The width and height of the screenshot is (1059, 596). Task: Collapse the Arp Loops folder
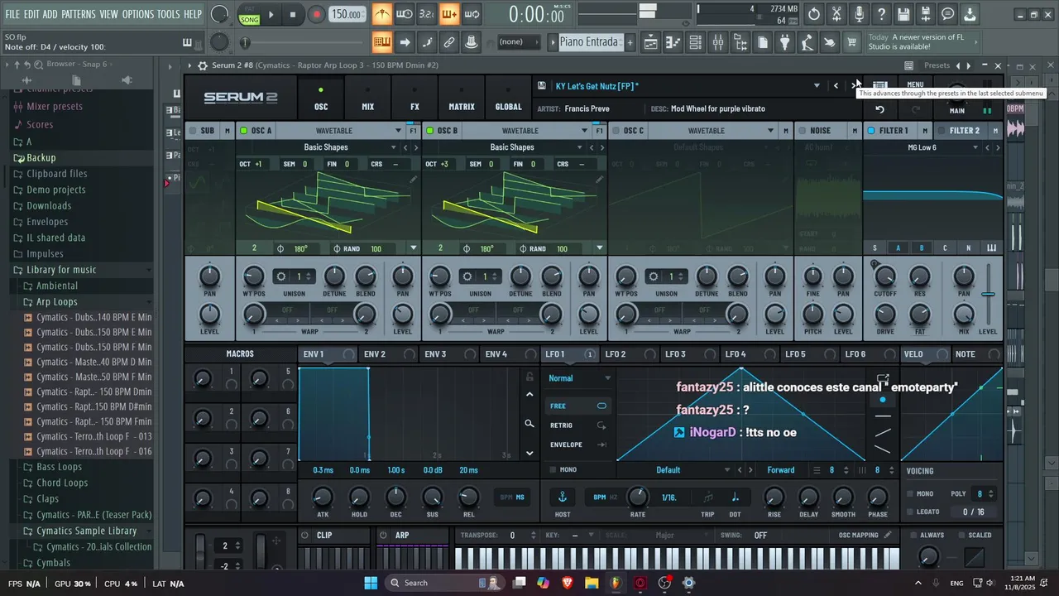tap(56, 302)
